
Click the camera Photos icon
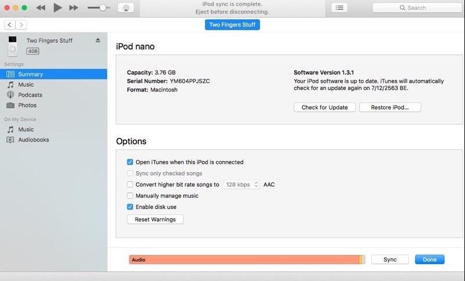pyautogui.click(x=10, y=105)
